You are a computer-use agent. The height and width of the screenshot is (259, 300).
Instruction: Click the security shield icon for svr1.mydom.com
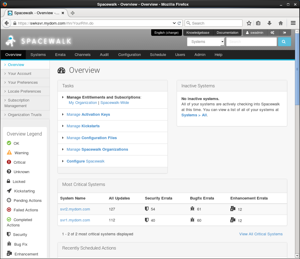click(x=147, y=220)
